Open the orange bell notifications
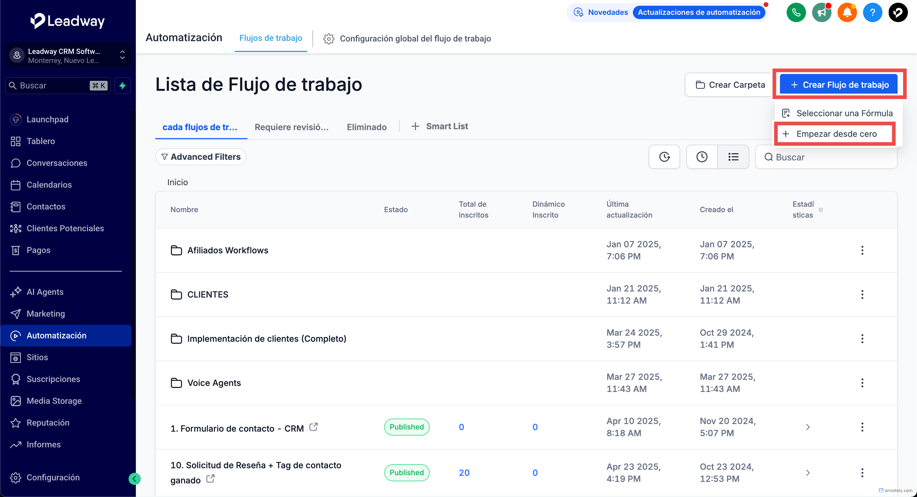Screen dimensions: 917x497 847,13
